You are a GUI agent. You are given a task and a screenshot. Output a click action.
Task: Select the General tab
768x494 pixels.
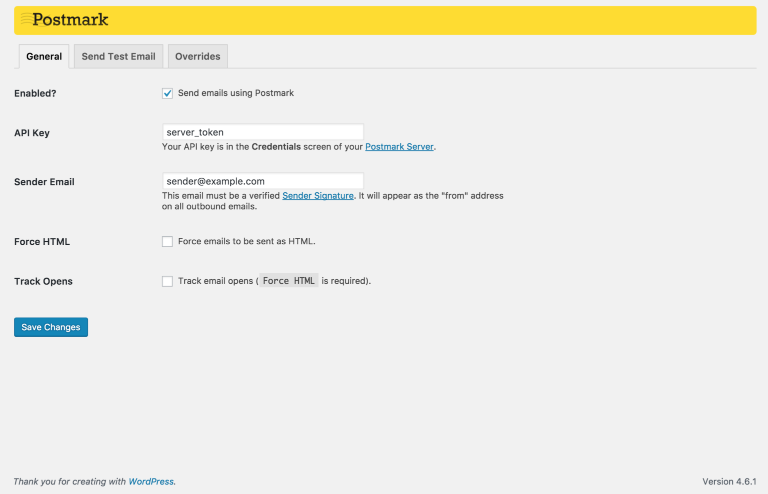tap(43, 56)
